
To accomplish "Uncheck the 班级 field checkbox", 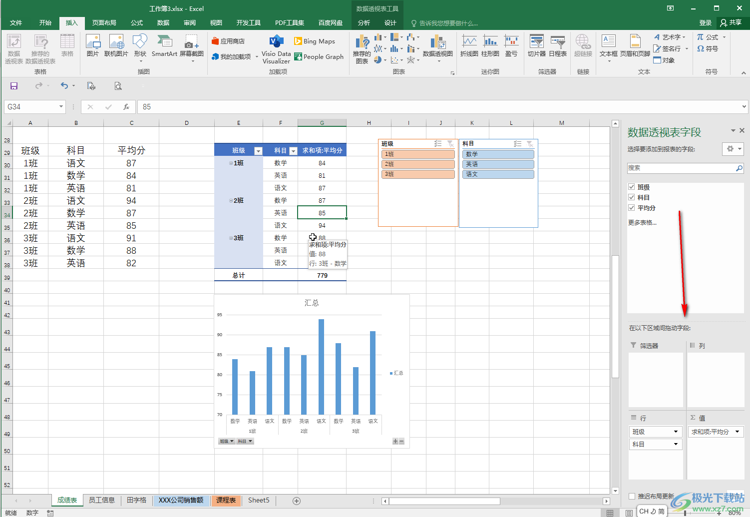I will point(632,187).
